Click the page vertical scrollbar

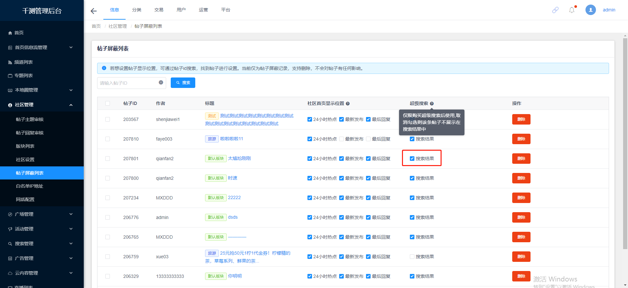[625, 144]
